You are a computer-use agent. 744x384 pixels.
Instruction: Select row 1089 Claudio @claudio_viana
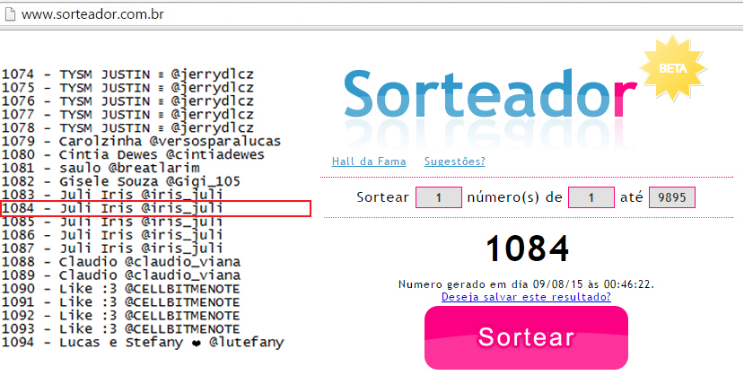pos(121,275)
